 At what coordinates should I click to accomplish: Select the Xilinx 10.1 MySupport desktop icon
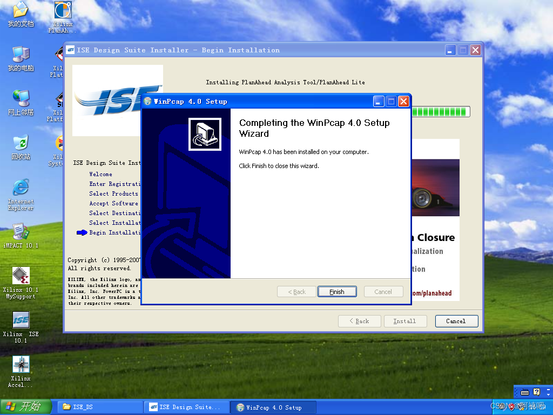(21, 283)
